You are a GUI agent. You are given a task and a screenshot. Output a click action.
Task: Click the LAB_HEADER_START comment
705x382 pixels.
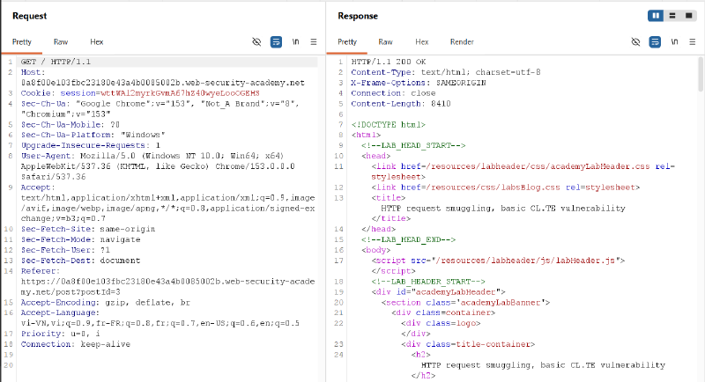point(428,282)
